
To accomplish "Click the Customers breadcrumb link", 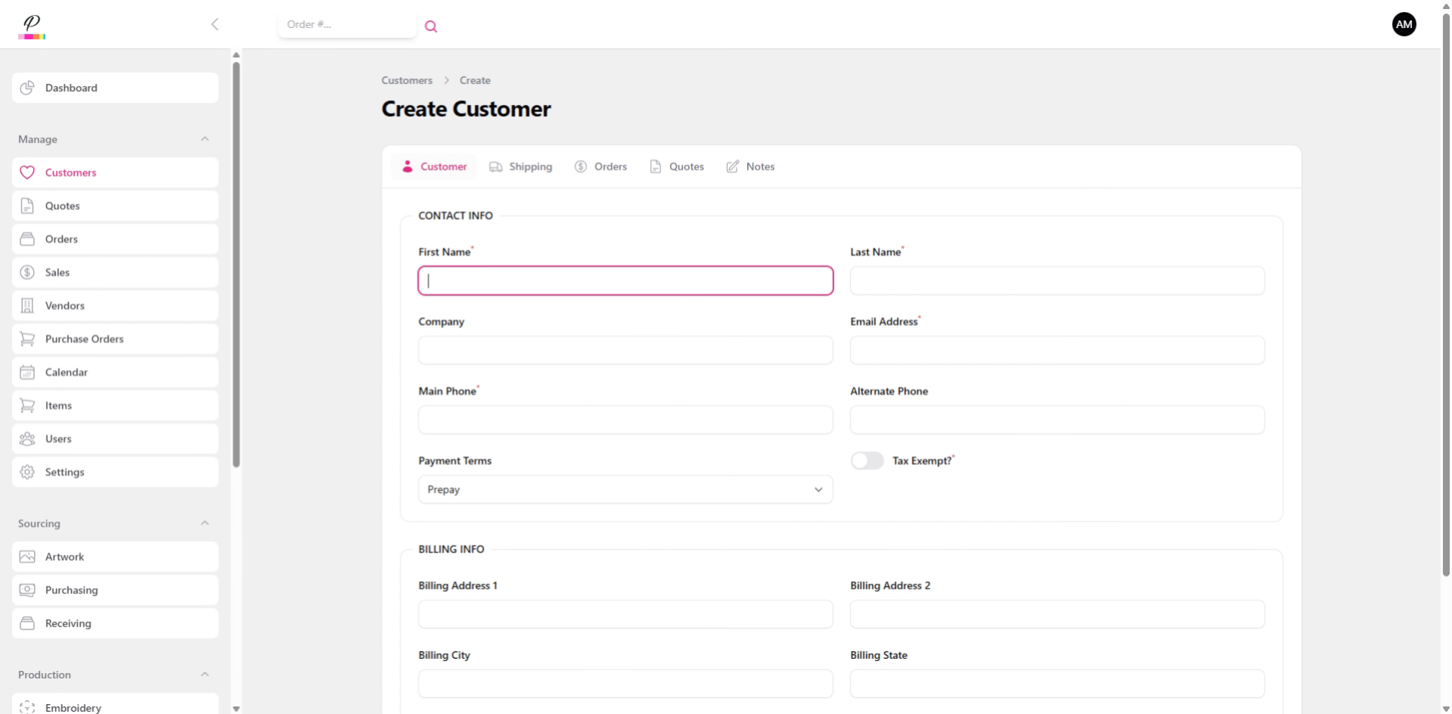I will coord(407,80).
